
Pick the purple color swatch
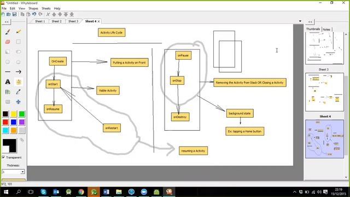22,122
